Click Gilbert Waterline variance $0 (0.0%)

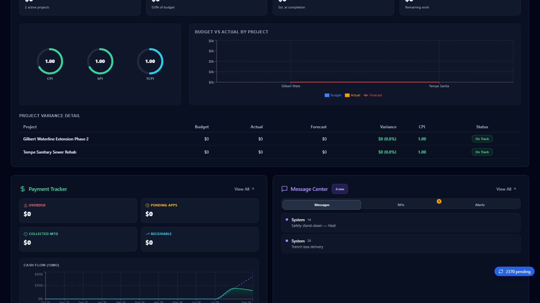click(x=387, y=139)
